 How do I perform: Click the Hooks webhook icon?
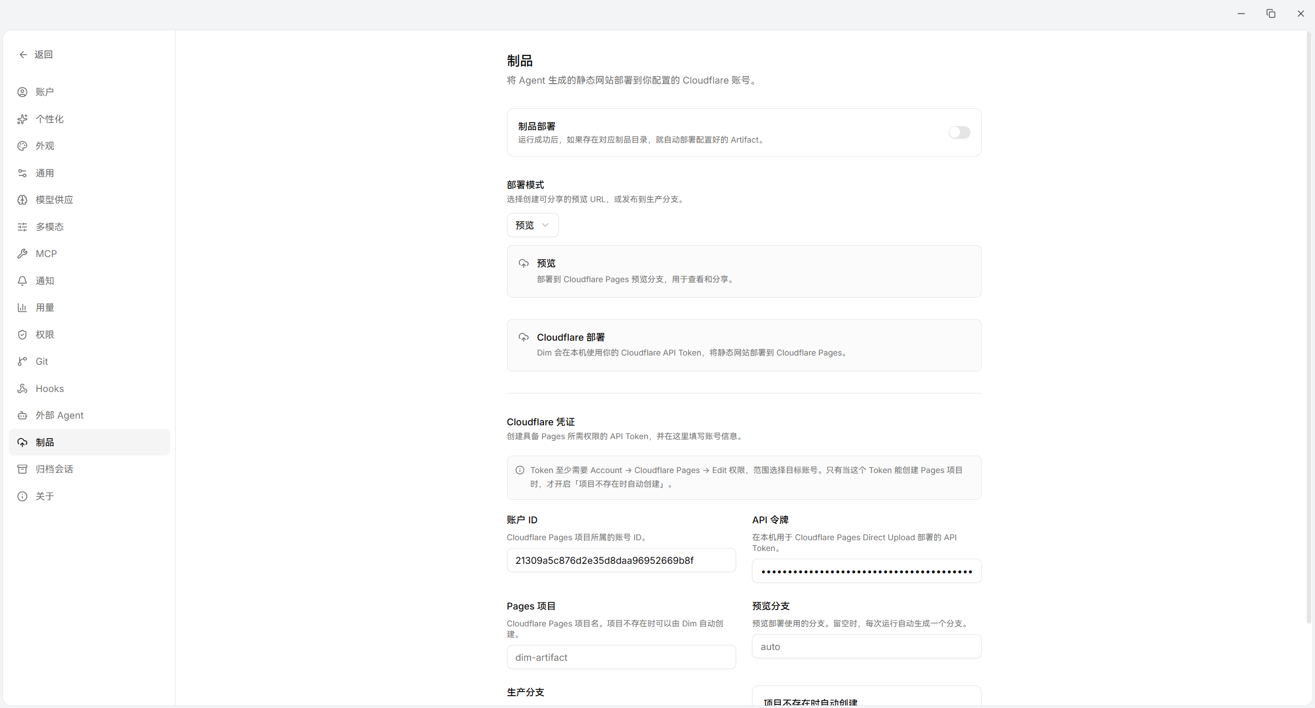point(22,388)
